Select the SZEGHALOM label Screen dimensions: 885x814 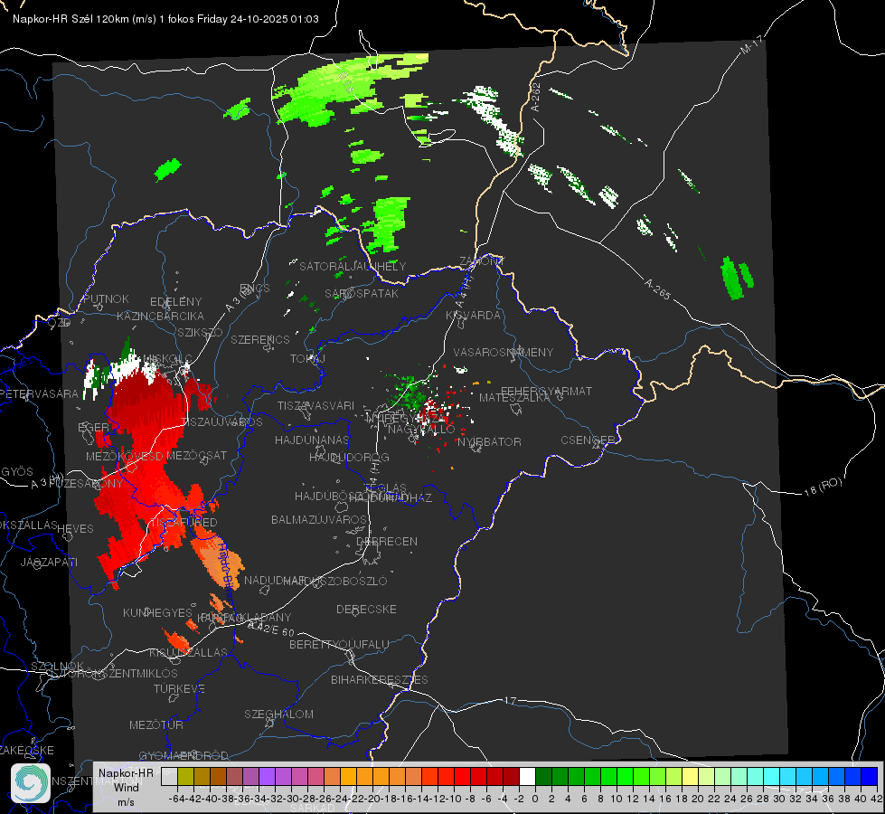click(x=278, y=714)
